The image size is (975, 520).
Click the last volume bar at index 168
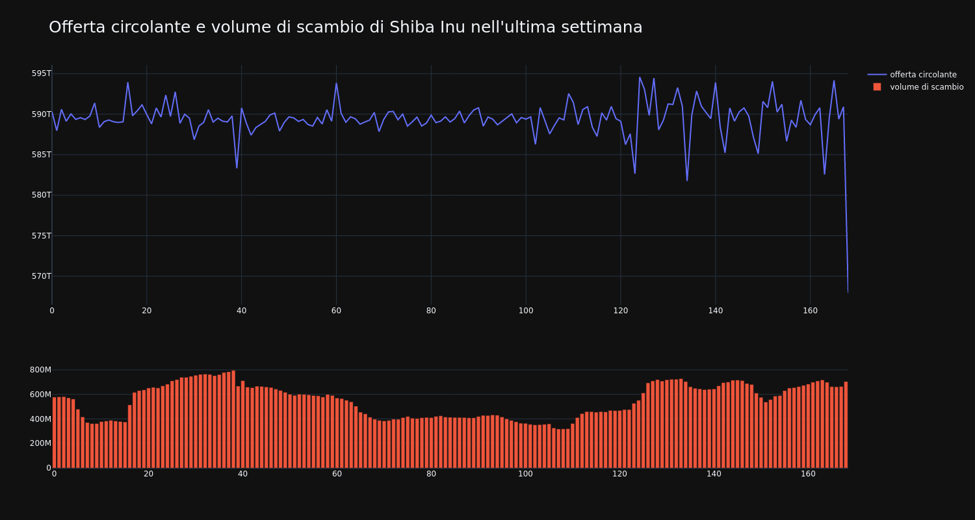pos(846,424)
